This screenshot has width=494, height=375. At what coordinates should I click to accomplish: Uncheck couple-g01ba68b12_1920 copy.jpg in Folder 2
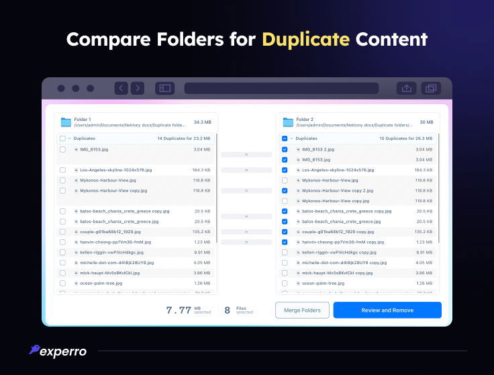(285, 232)
